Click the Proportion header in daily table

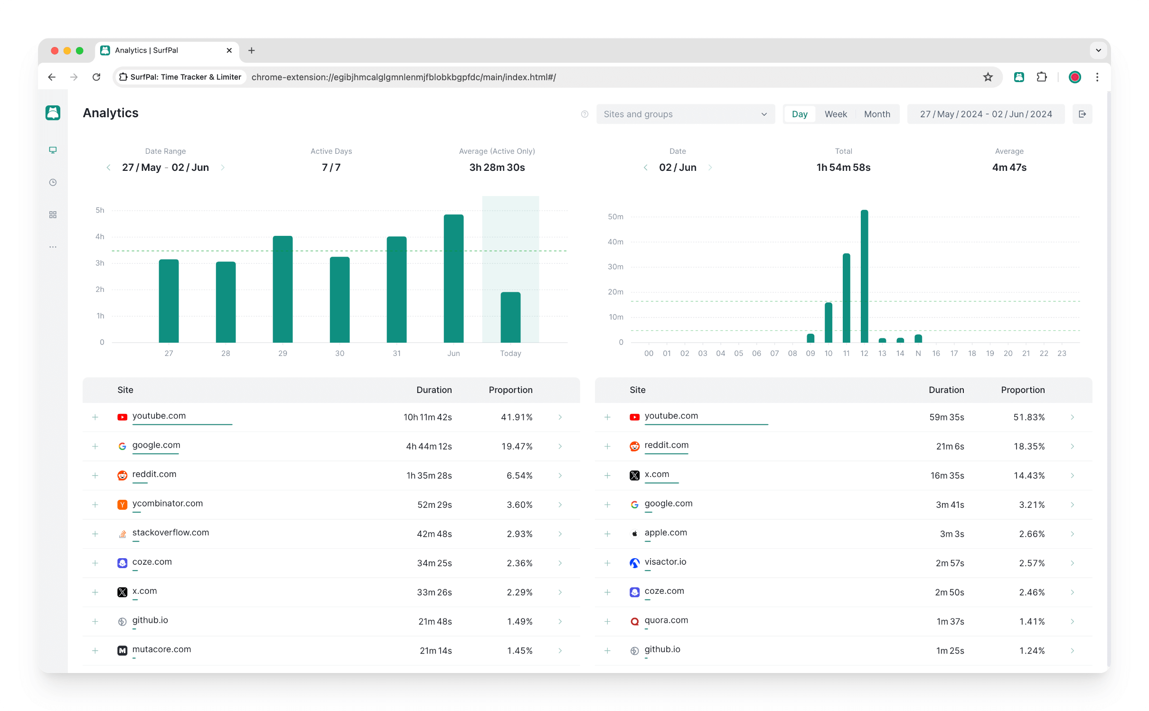[x=1023, y=390]
